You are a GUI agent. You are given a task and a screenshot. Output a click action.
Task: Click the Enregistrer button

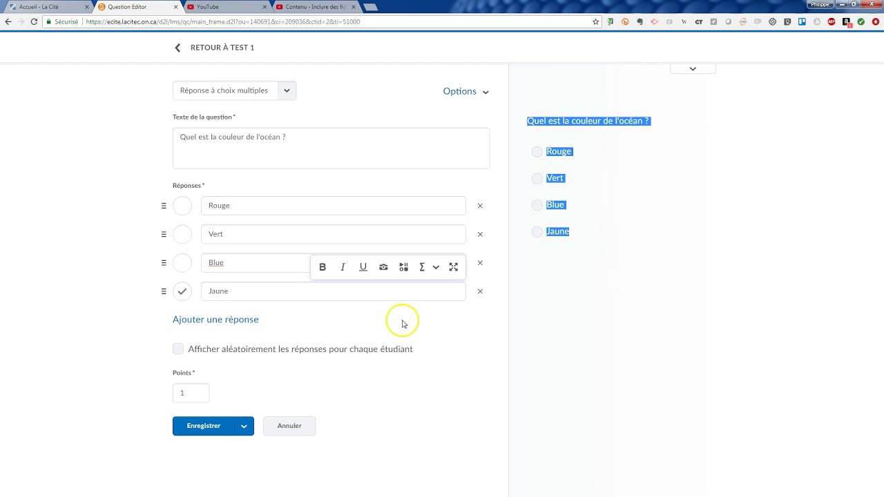(203, 426)
